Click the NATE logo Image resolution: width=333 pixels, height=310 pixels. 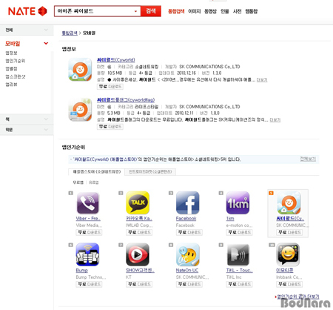pyautogui.click(x=27, y=11)
